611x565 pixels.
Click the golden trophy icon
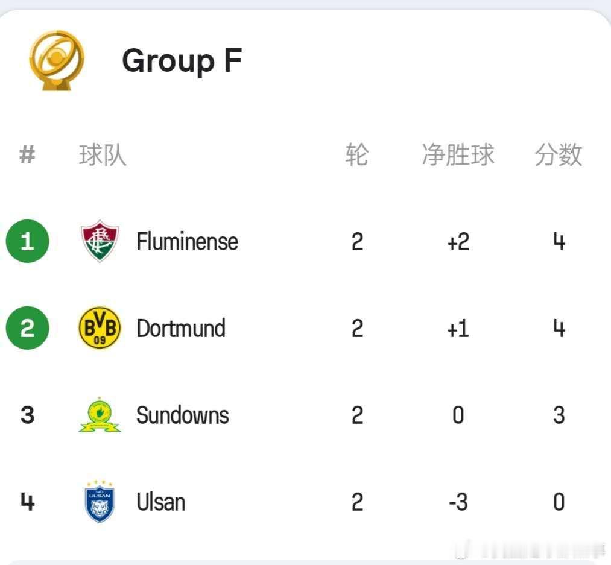57,60
